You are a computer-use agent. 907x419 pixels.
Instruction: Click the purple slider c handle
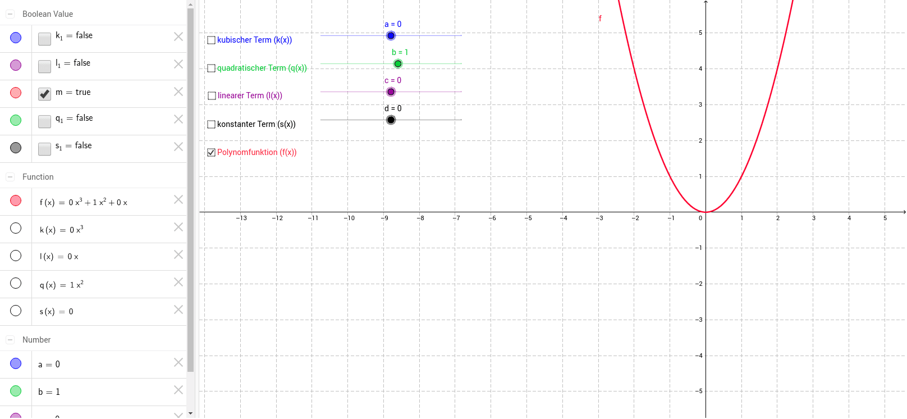click(391, 92)
